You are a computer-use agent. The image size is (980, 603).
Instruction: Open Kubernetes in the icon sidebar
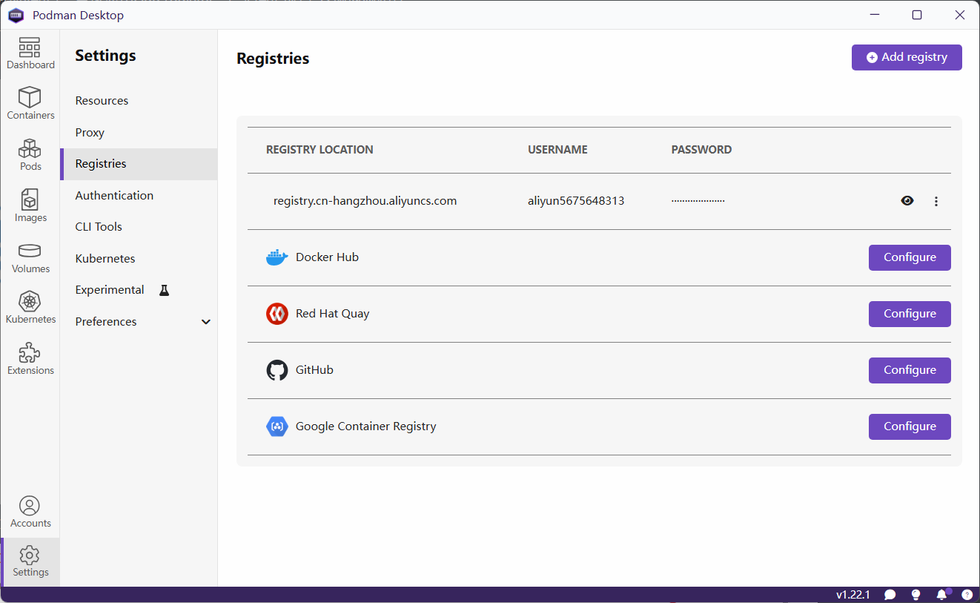pyautogui.click(x=30, y=308)
